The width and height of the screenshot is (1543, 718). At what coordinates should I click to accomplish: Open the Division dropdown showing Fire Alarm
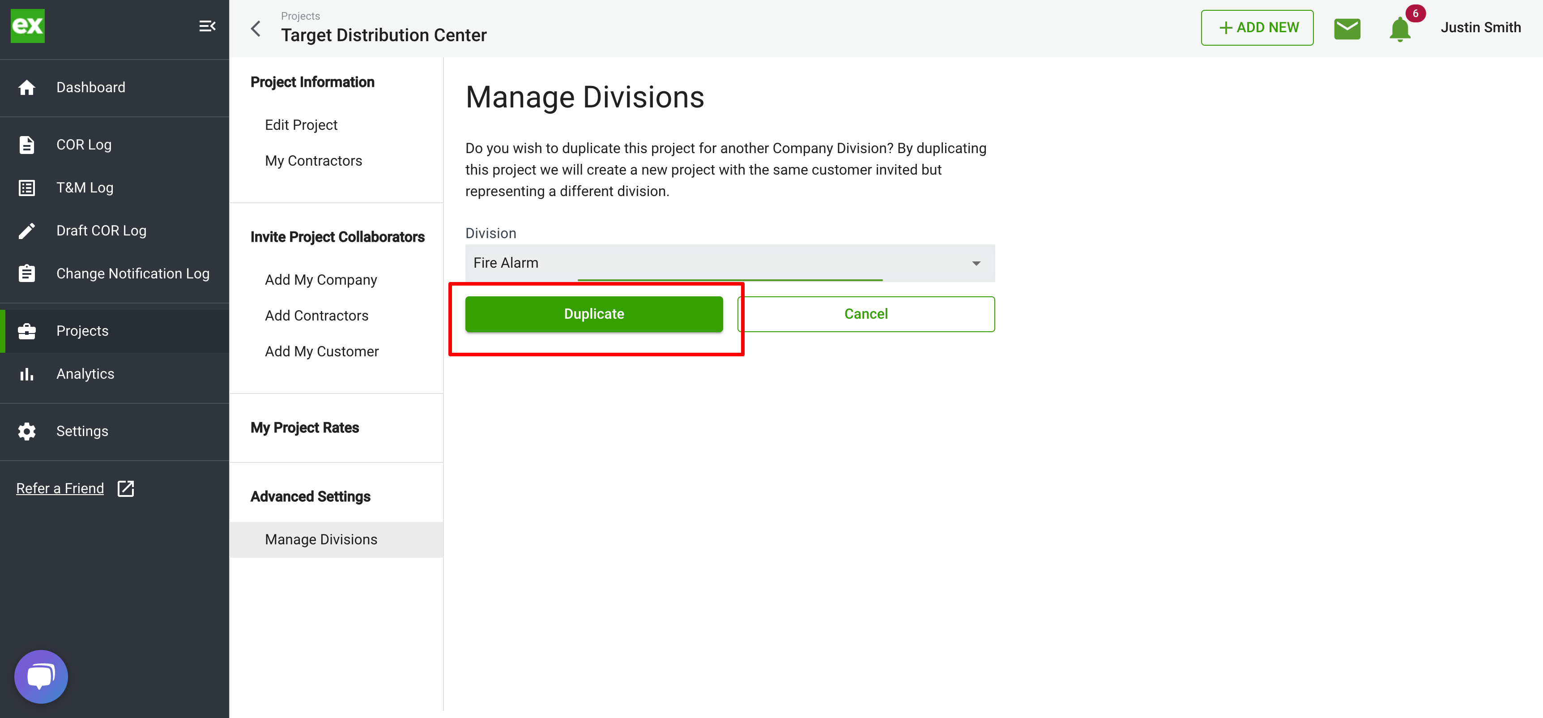tap(729, 263)
